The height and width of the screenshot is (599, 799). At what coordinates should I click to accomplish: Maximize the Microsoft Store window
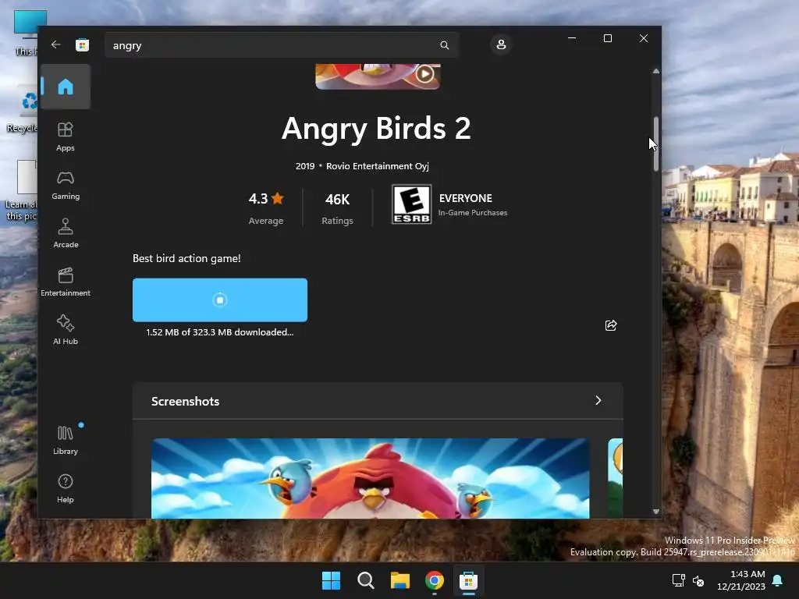point(607,38)
